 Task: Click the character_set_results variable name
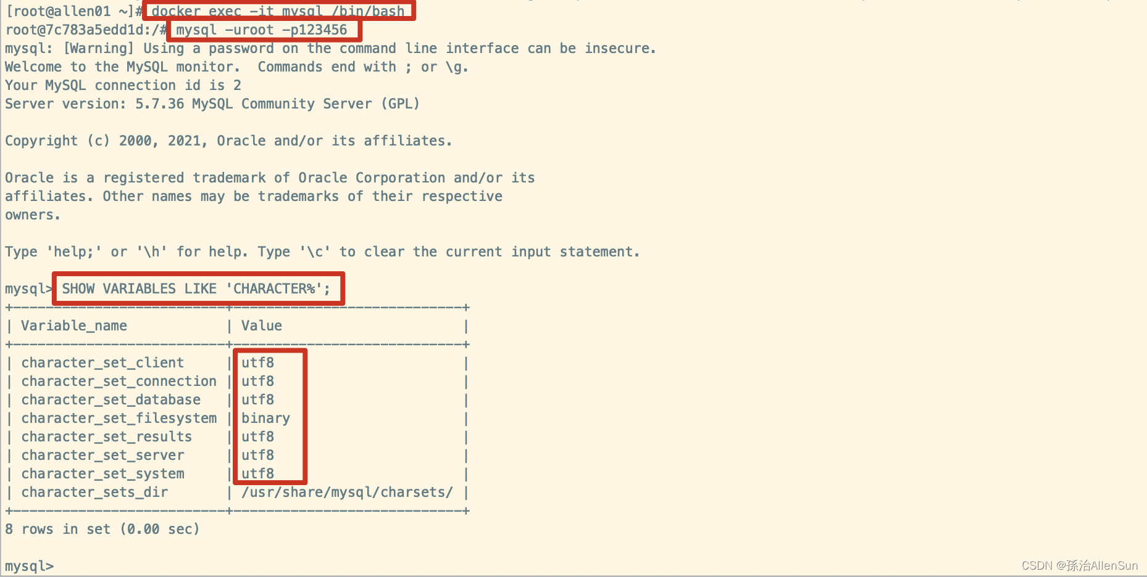(107, 436)
